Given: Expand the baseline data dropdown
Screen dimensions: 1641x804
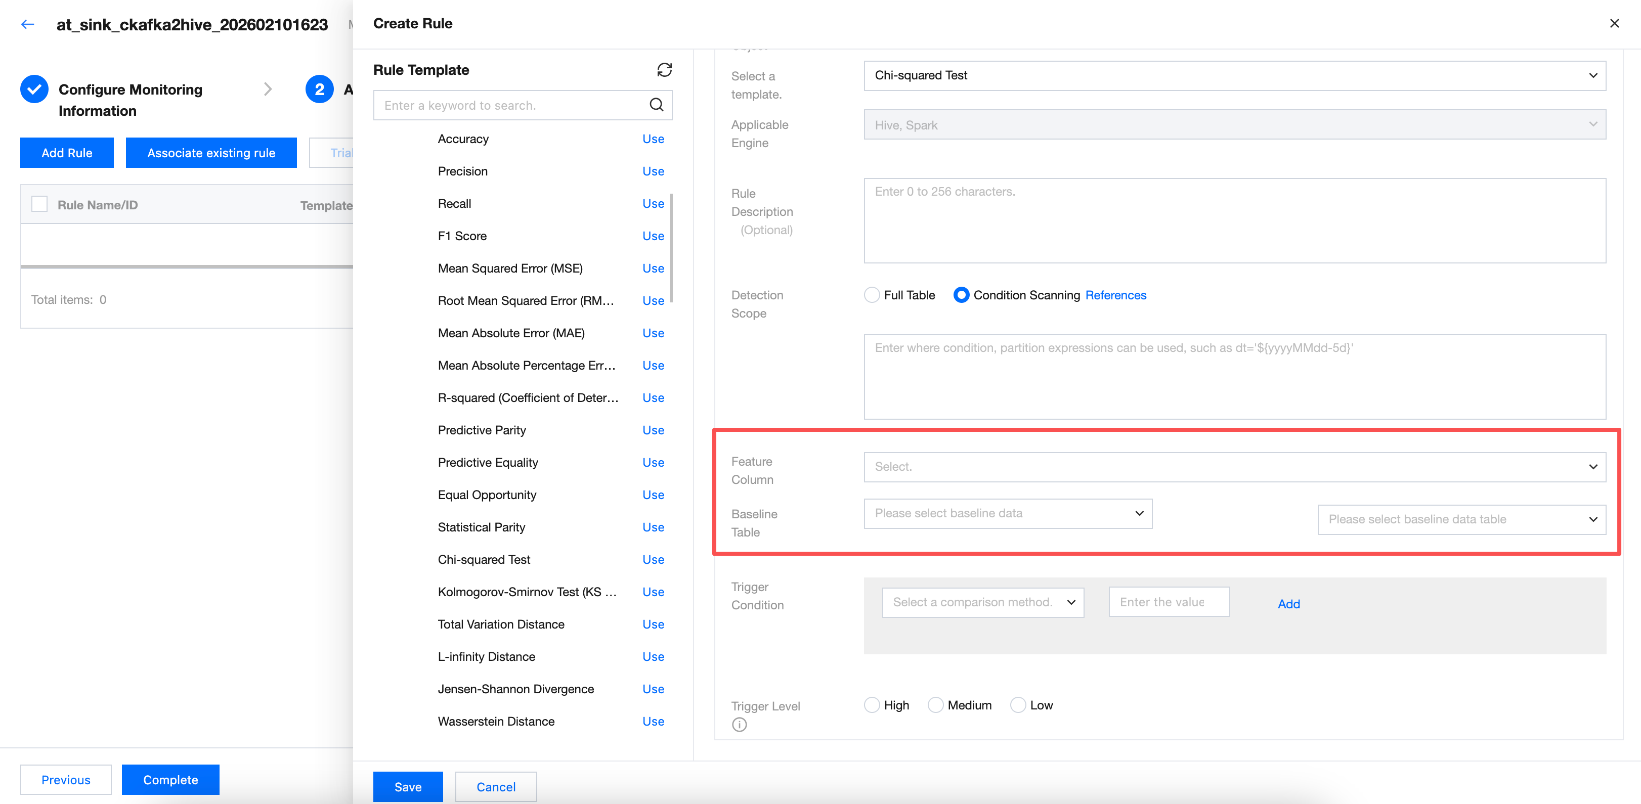Looking at the screenshot, I should 1007,513.
